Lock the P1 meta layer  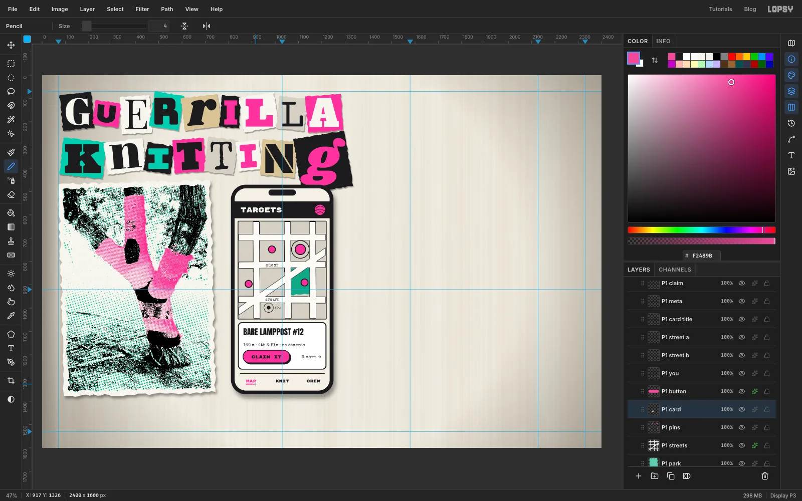coord(767,301)
